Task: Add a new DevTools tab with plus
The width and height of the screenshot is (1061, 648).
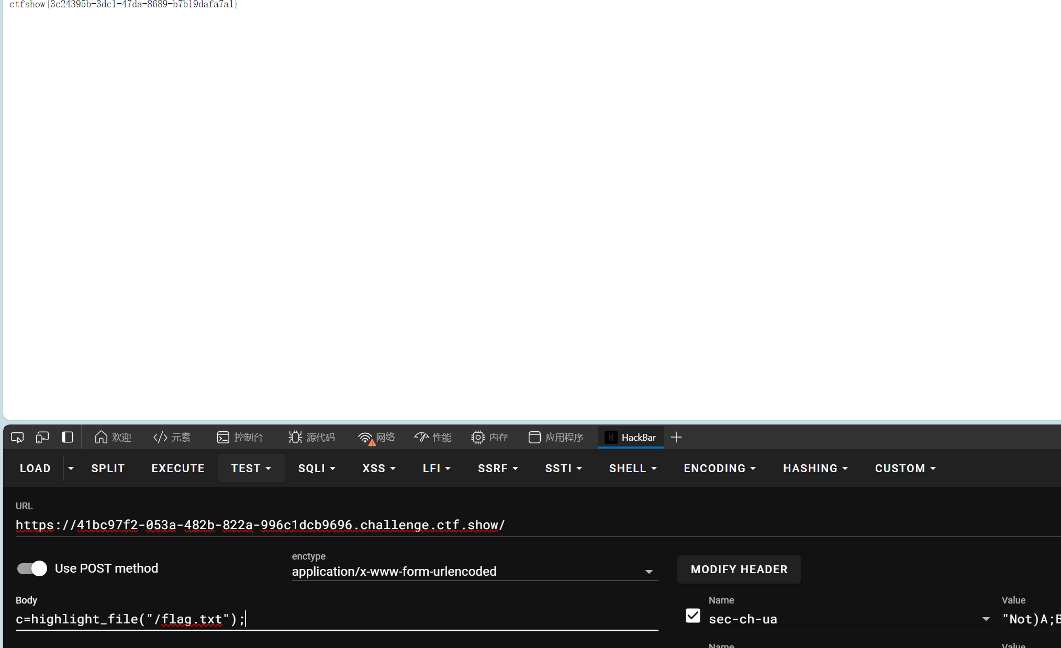Action: (x=676, y=437)
